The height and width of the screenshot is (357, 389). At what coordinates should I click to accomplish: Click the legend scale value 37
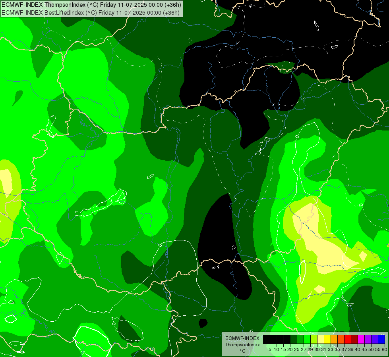click(344, 349)
